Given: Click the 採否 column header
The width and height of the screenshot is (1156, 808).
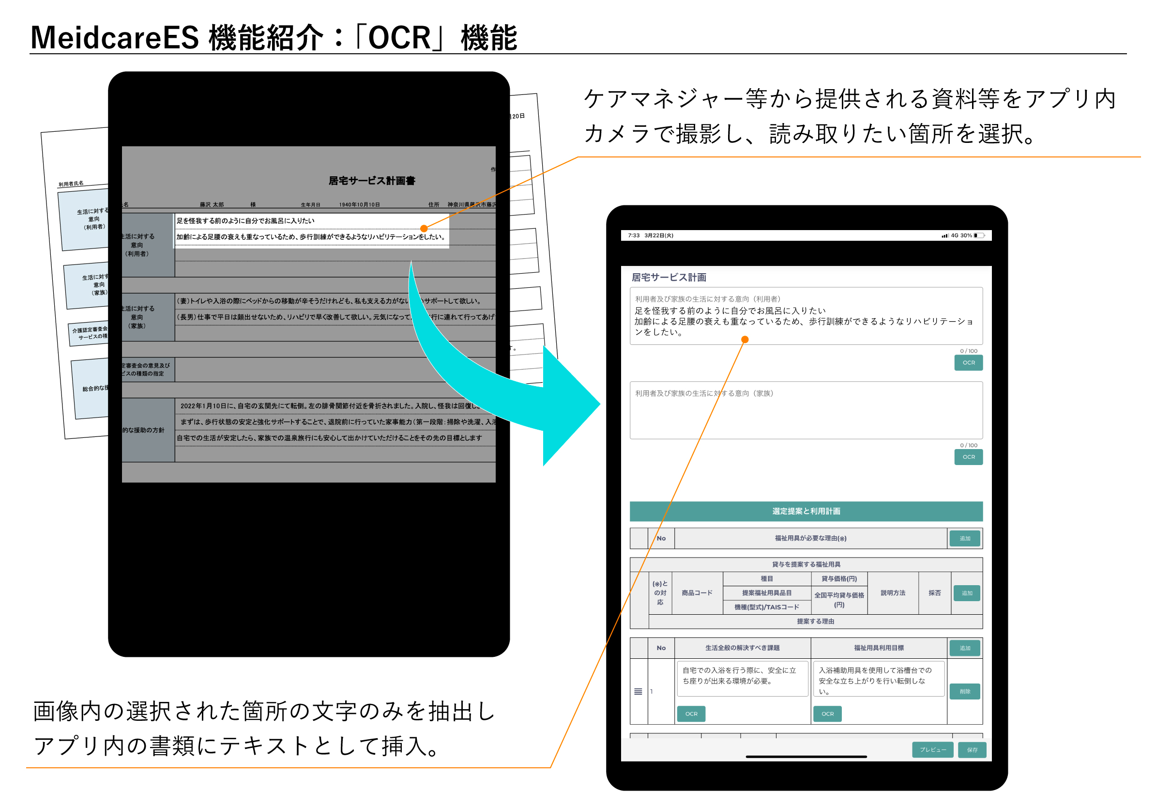Looking at the screenshot, I should tap(934, 593).
